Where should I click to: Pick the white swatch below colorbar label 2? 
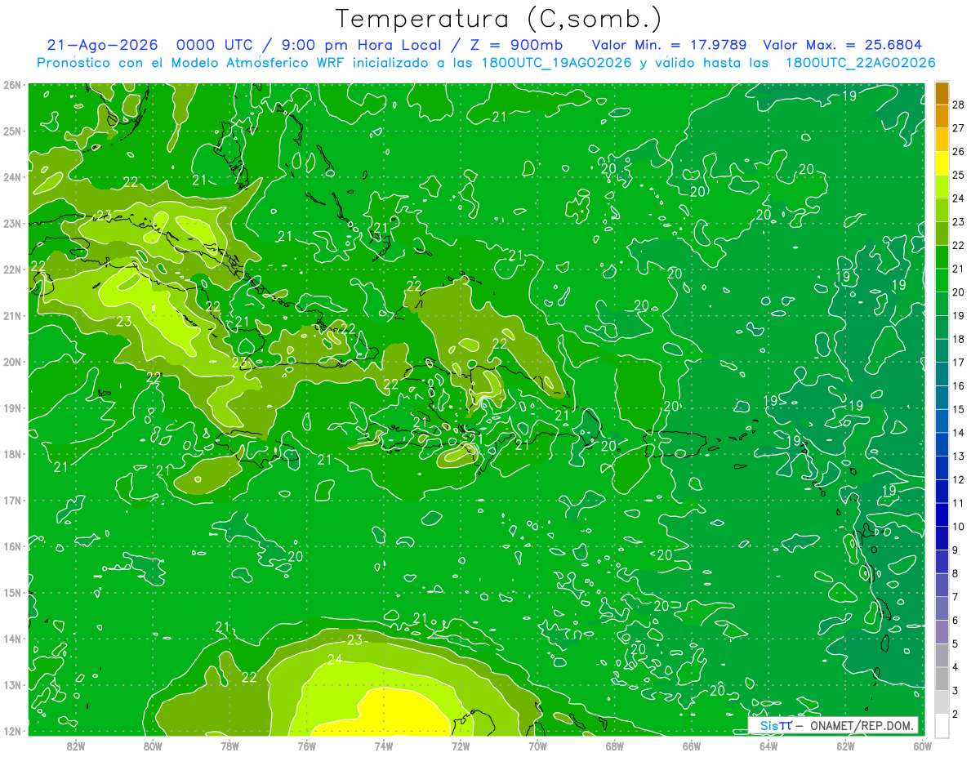[x=942, y=725]
